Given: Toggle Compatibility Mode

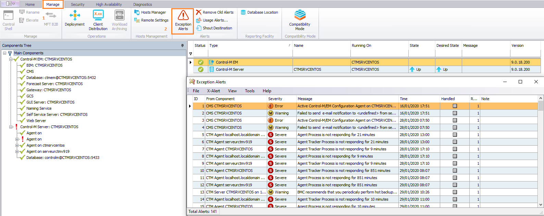Looking at the screenshot, I should click(300, 21).
